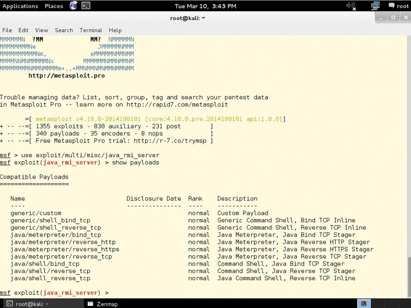The height and width of the screenshot is (308, 411).
Task: Click the clock showing Tue Mar 10
Action: [x=205, y=6]
